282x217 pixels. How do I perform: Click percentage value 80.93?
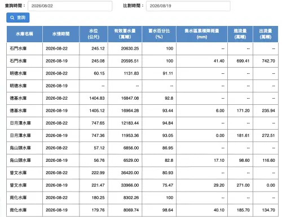pyautogui.click(x=168, y=172)
